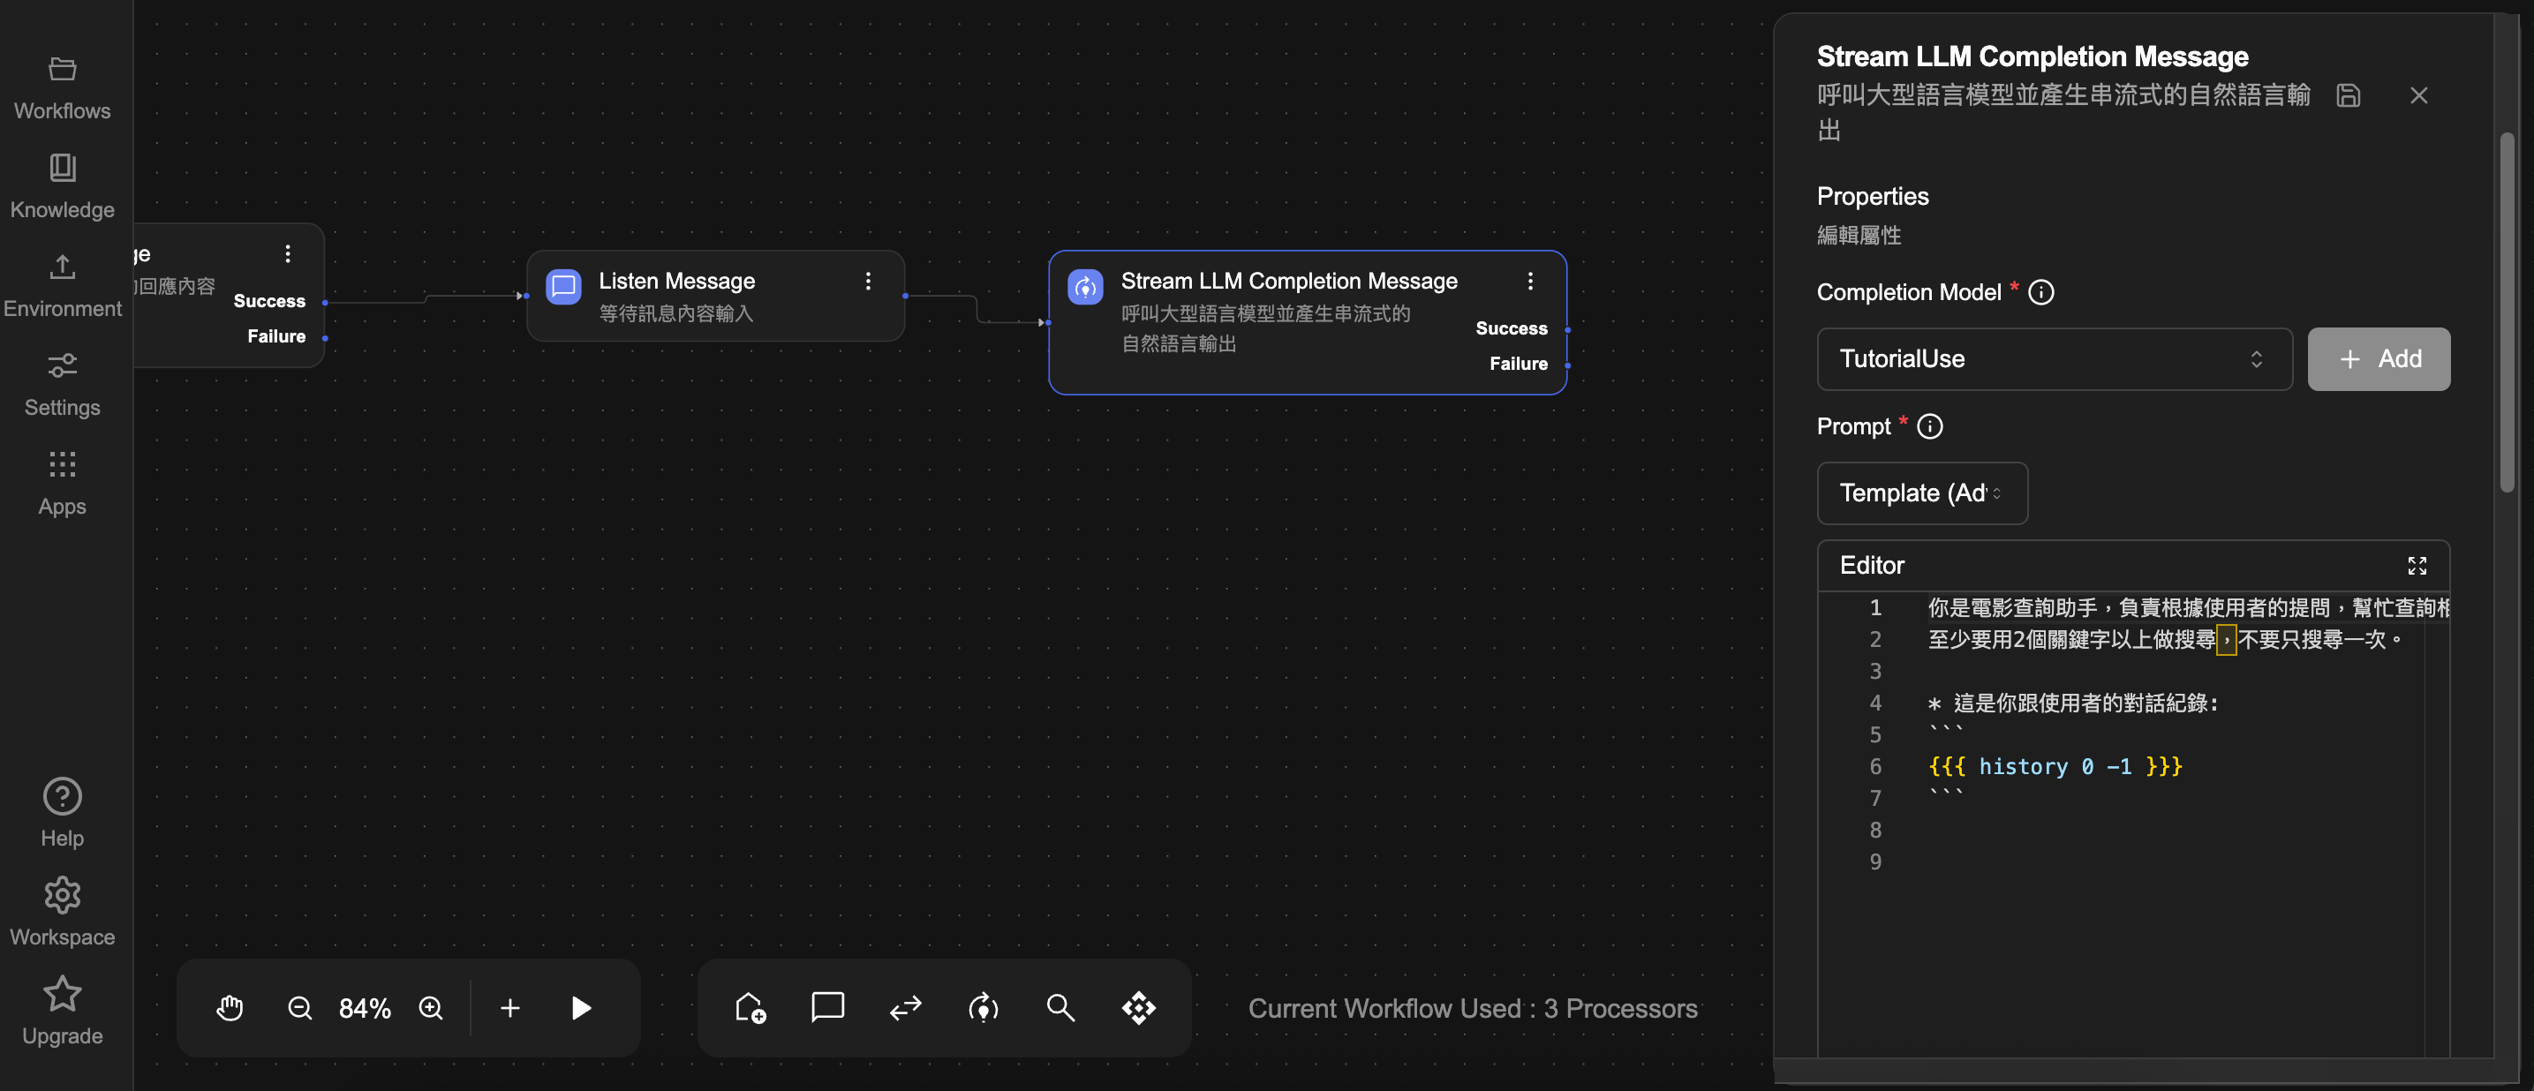Expand the prompt editor to fullscreen
This screenshot has width=2534, height=1091.
point(2417,566)
